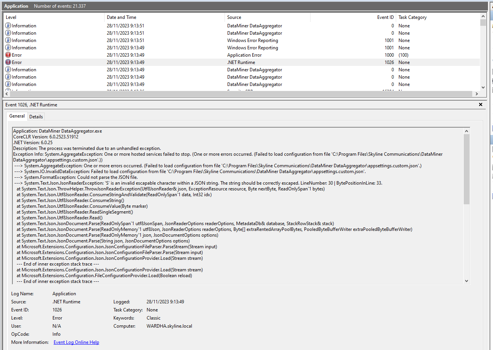Click the Information icon on the 9:13:51 Windows Error Reporting row
Image resolution: width=493 pixels, height=350 pixels.
[x=8, y=40]
